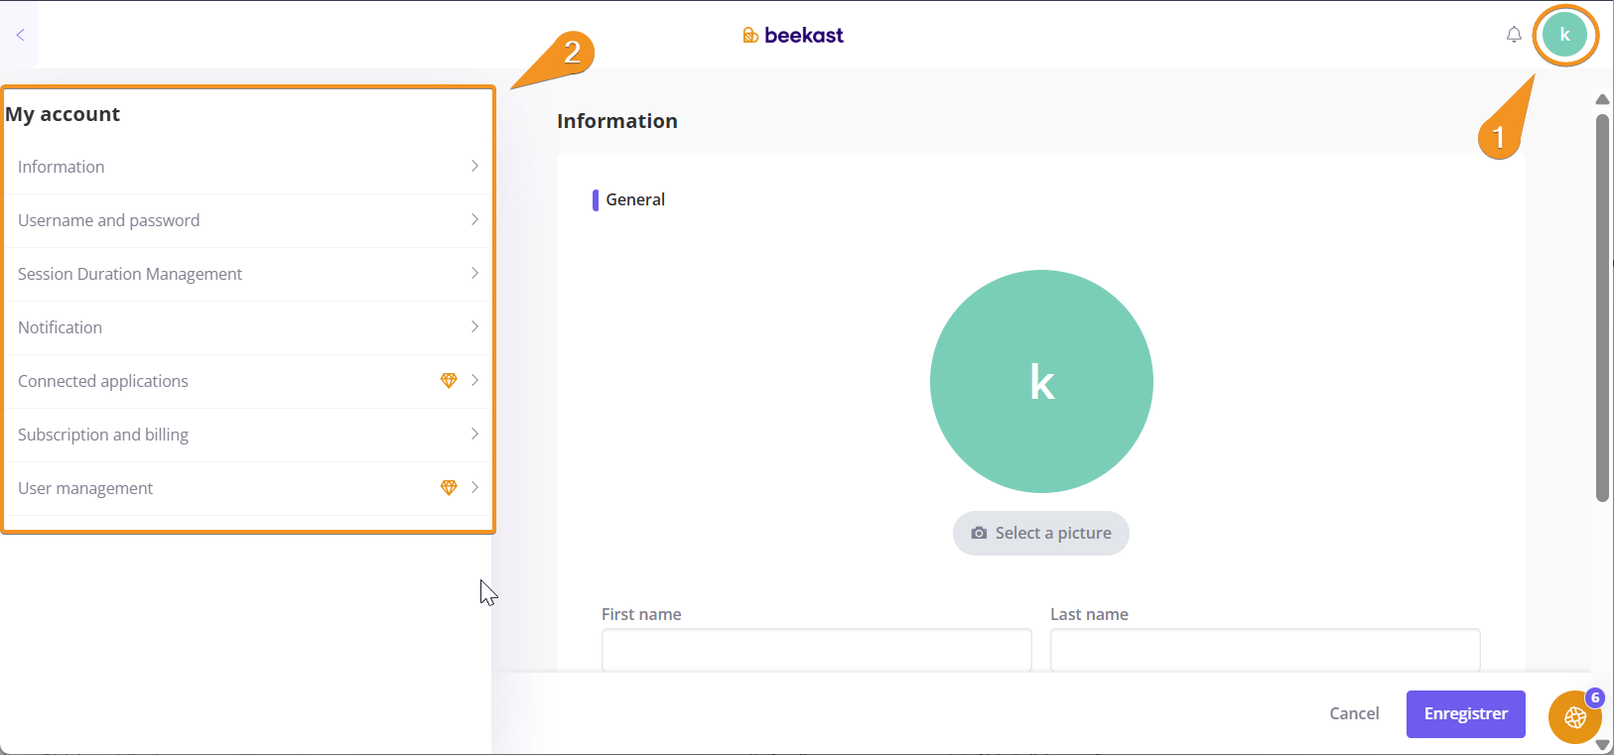Click the back arrow icon
1614x755 pixels.
(20, 35)
